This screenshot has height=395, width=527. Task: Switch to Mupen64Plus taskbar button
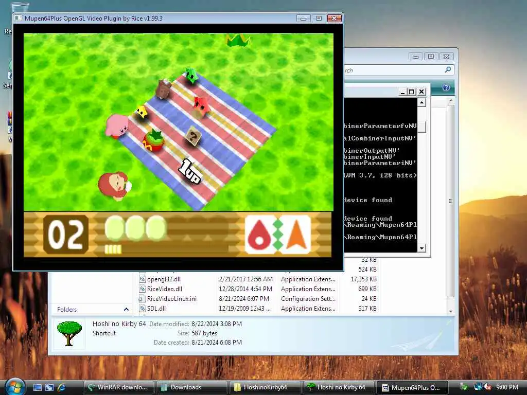pyautogui.click(x=412, y=387)
